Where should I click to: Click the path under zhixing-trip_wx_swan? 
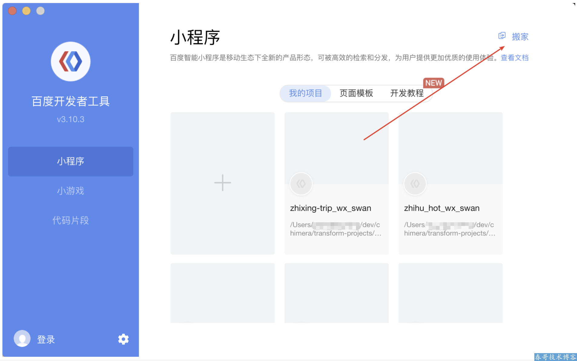click(335, 229)
